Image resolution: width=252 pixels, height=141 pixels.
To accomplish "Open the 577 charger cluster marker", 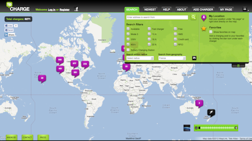I will (74, 64).
